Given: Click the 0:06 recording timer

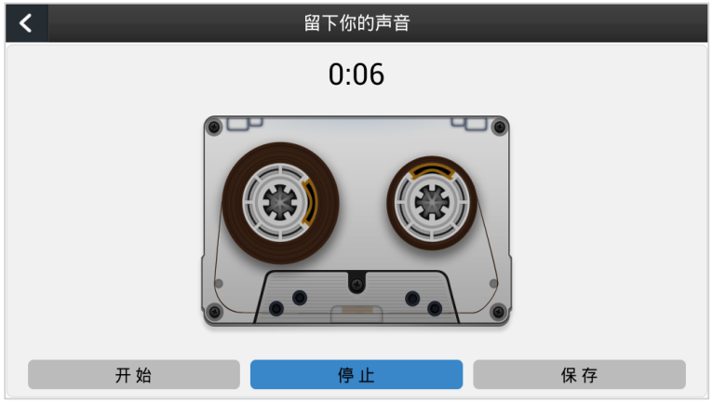Looking at the screenshot, I should click(x=356, y=74).
